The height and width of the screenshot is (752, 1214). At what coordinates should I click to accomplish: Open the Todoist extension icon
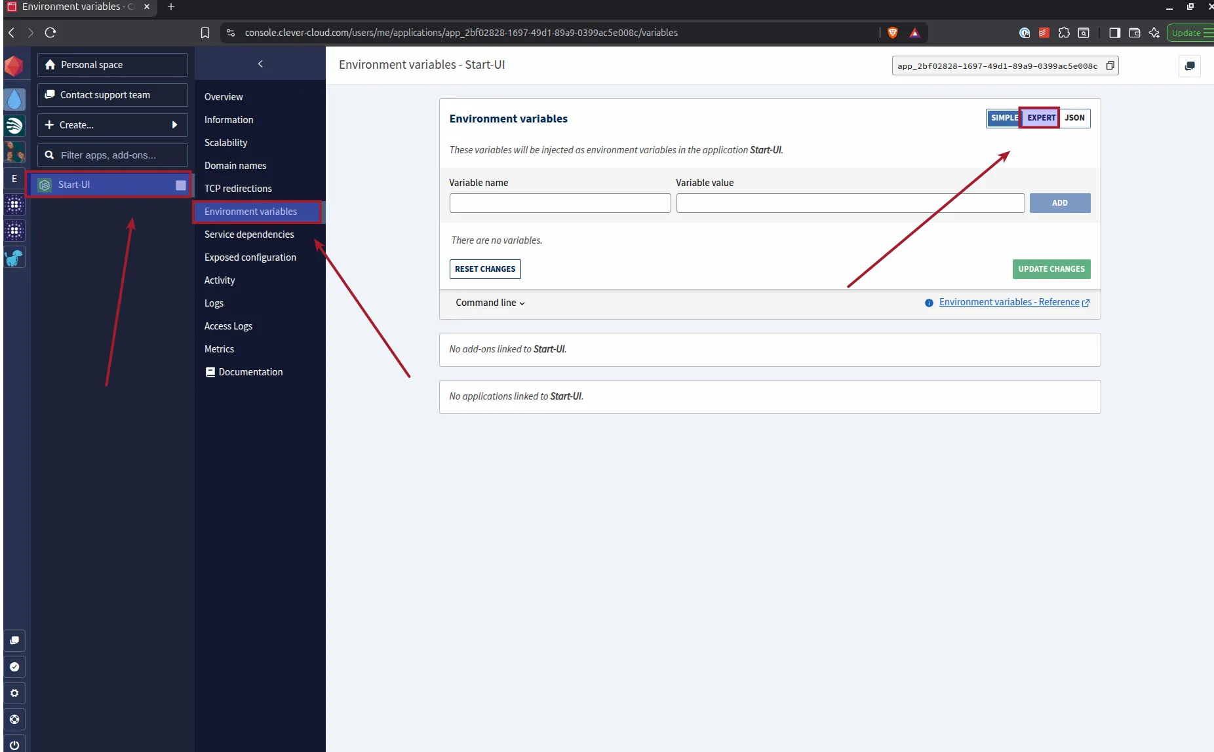(1044, 33)
